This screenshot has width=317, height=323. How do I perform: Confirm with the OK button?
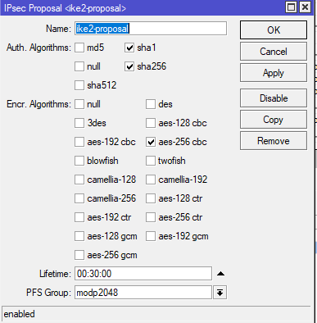(274, 30)
